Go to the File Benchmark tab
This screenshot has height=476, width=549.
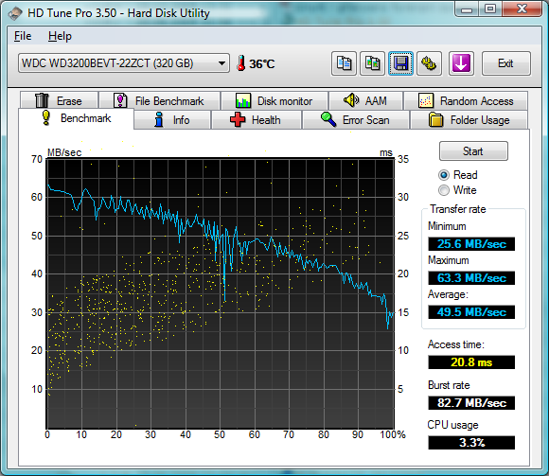click(x=159, y=101)
